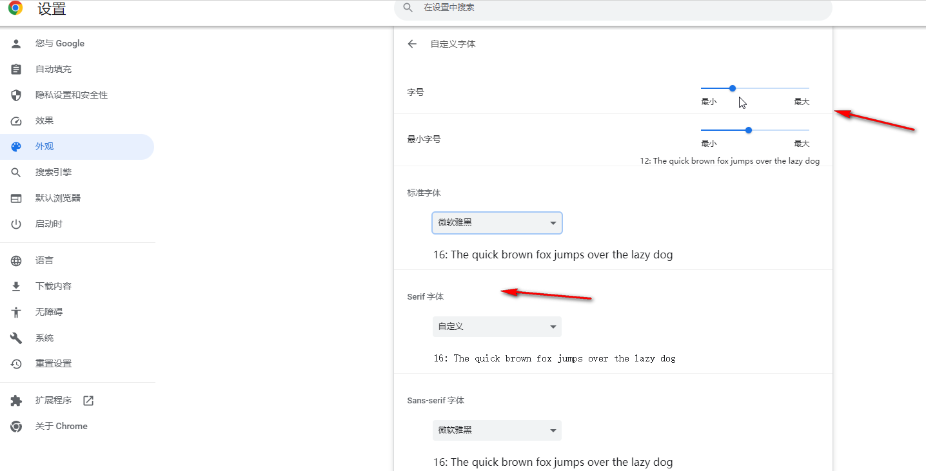Click the arrow of the Serif 字体 dropdown
Viewport: 926px width, 471px height.
(553, 327)
